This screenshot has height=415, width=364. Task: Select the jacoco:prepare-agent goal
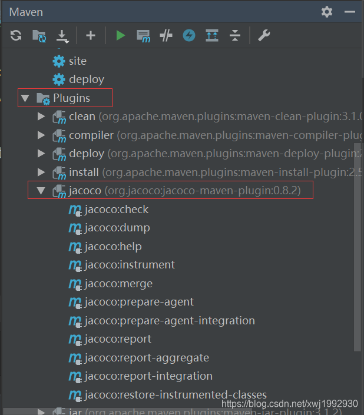pos(139,302)
